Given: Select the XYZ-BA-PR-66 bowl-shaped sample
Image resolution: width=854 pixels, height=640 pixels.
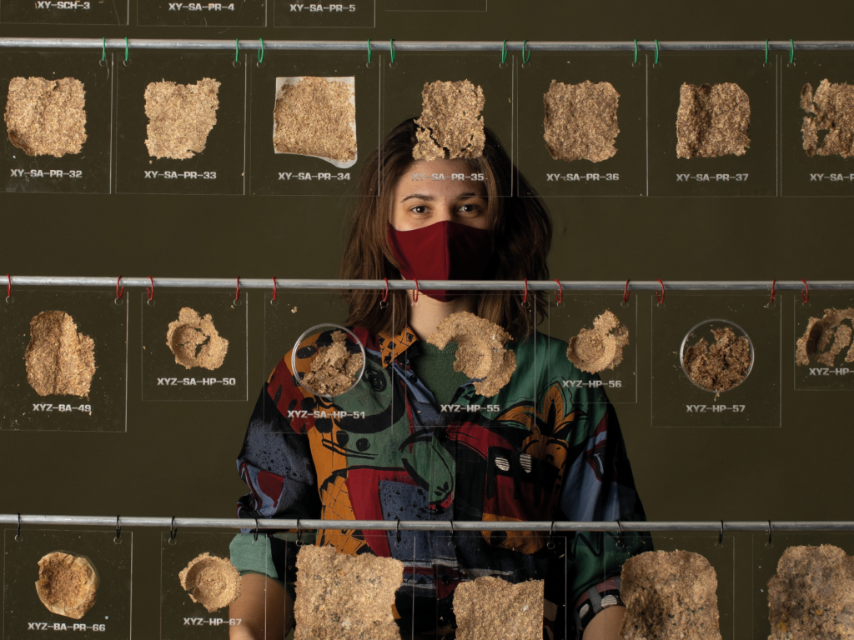Looking at the screenshot, I should 67,584.
